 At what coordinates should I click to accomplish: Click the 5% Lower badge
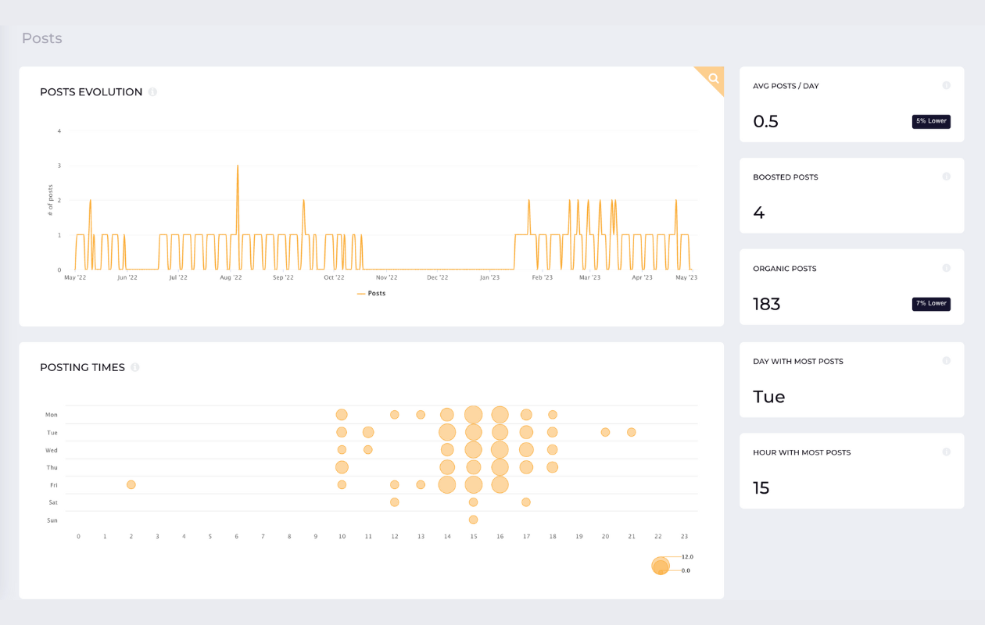point(931,121)
